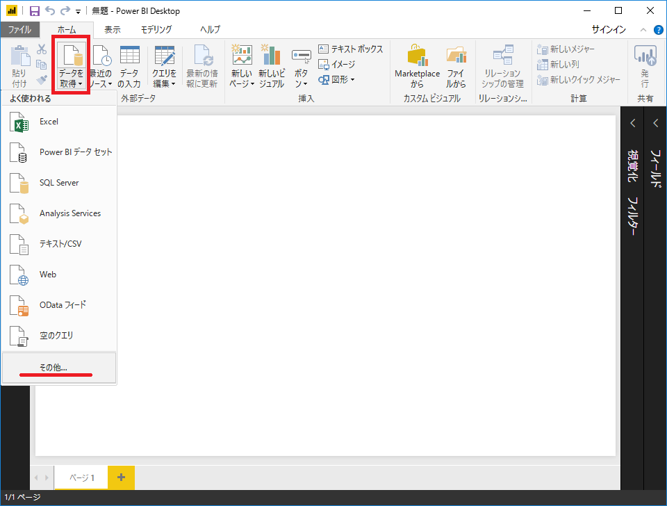Collapse the ribbon with the up chevron
Image resolution: width=667 pixels, height=506 pixels.
coord(643,30)
